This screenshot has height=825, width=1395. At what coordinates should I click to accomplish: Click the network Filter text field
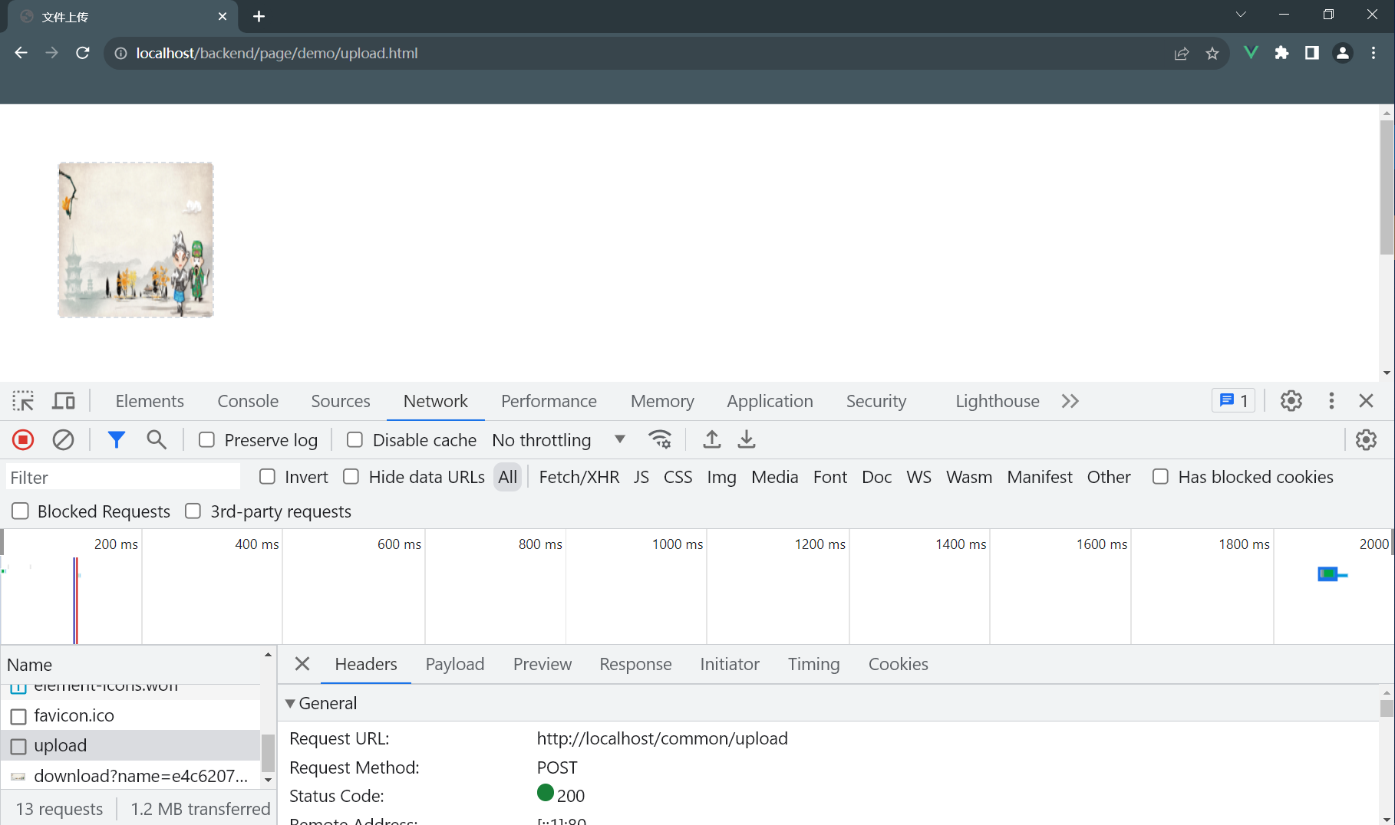tap(123, 477)
